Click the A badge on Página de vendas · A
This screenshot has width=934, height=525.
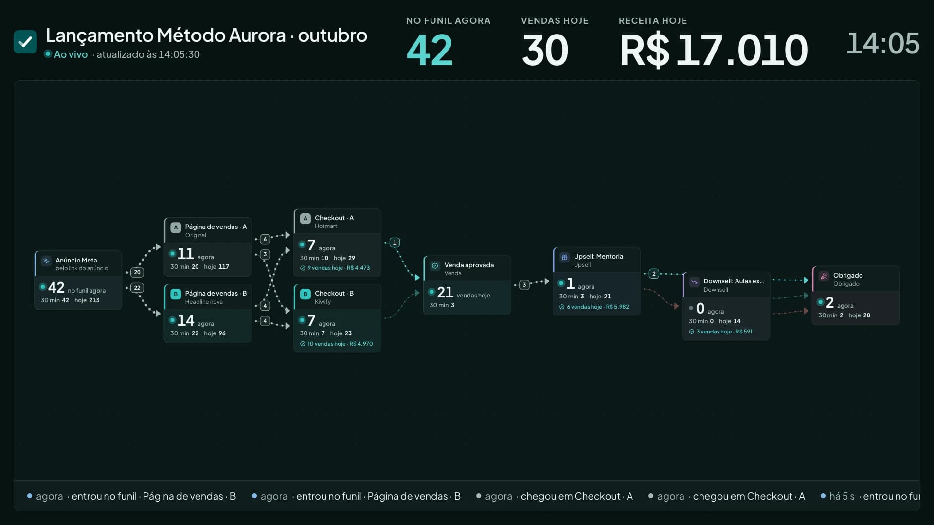176,227
